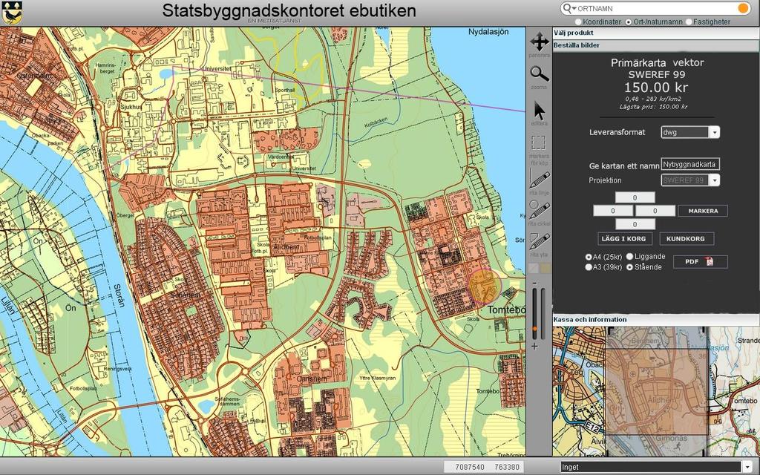The image size is (760, 475).
Task: Click the LÄGG I KORG button
Action: (624, 238)
